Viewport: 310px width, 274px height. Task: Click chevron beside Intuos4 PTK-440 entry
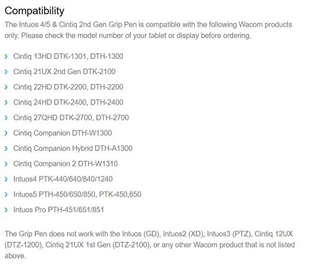6,179
